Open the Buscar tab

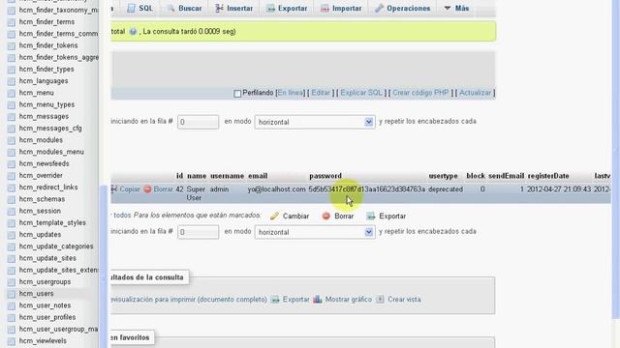coord(184,8)
